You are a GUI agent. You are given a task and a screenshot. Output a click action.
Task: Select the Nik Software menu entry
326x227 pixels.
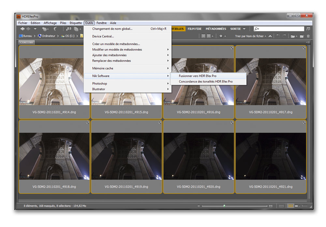tap(128, 76)
